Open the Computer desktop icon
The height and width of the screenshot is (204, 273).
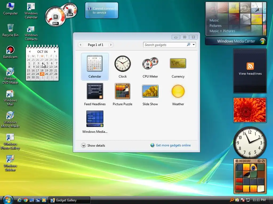[10, 9]
